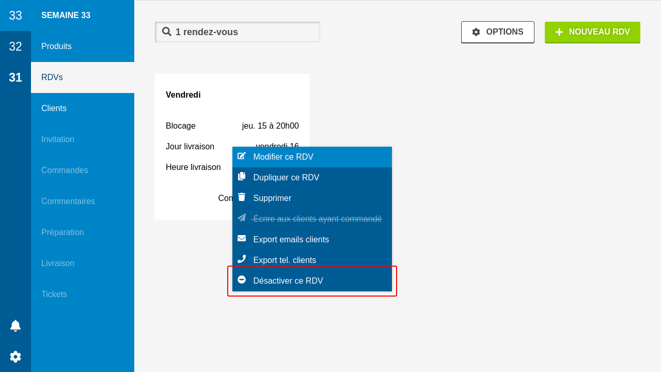The image size is (661, 372).
Task: Click the Vendredi appointment card title
Action: click(x=183, y=95)
